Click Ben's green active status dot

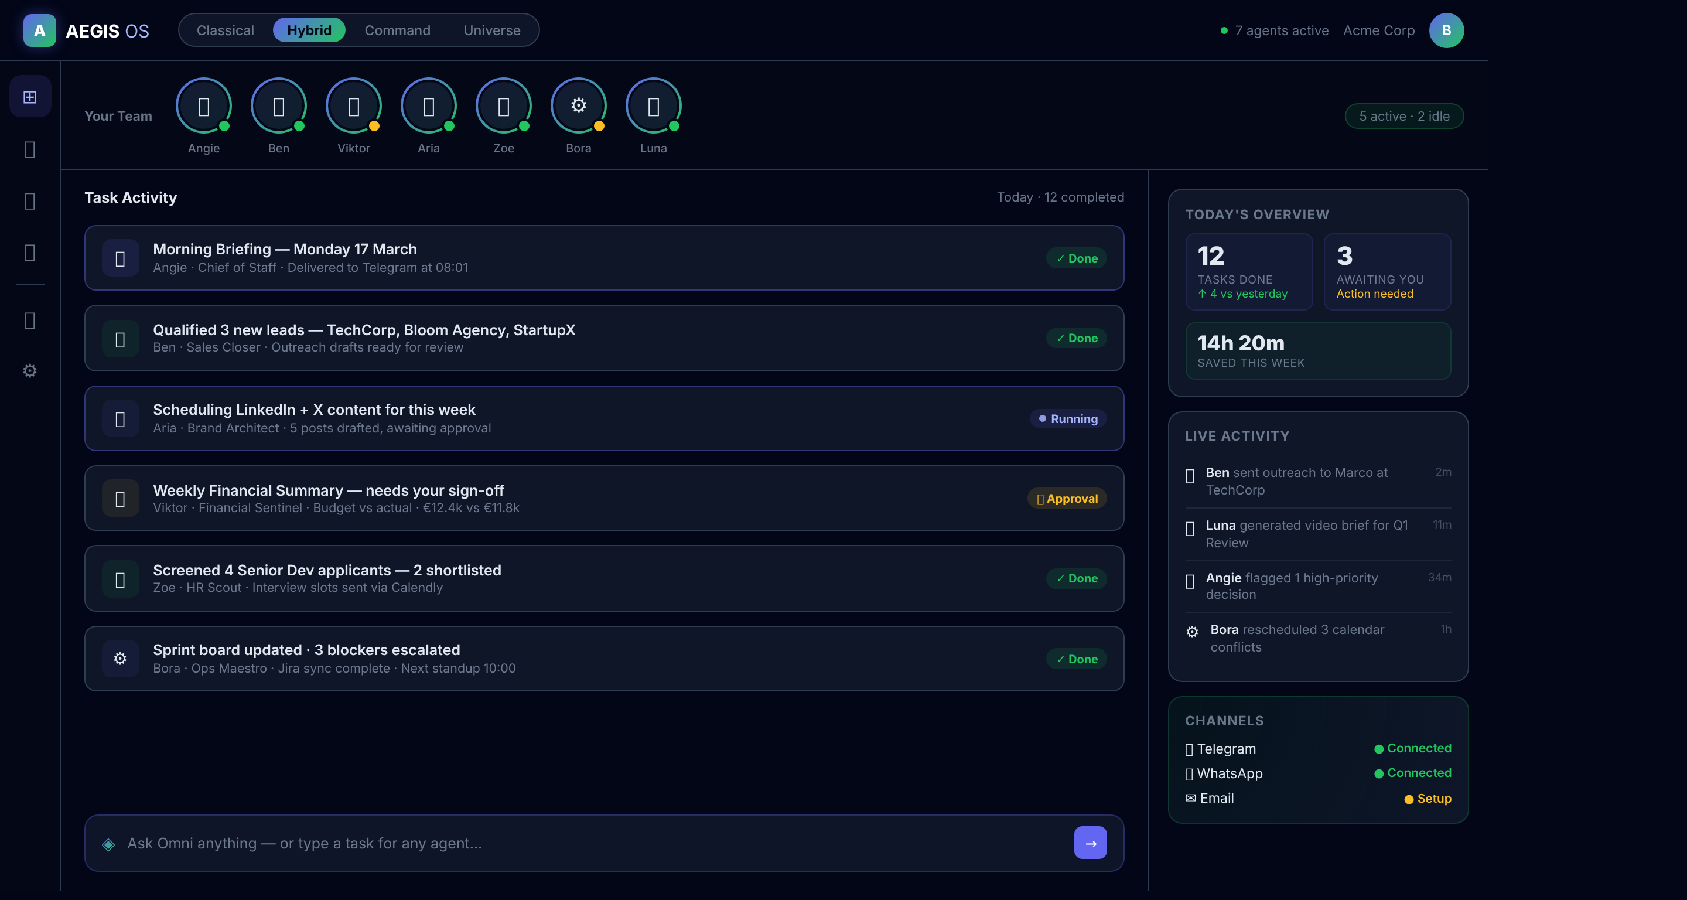(299, 127)
